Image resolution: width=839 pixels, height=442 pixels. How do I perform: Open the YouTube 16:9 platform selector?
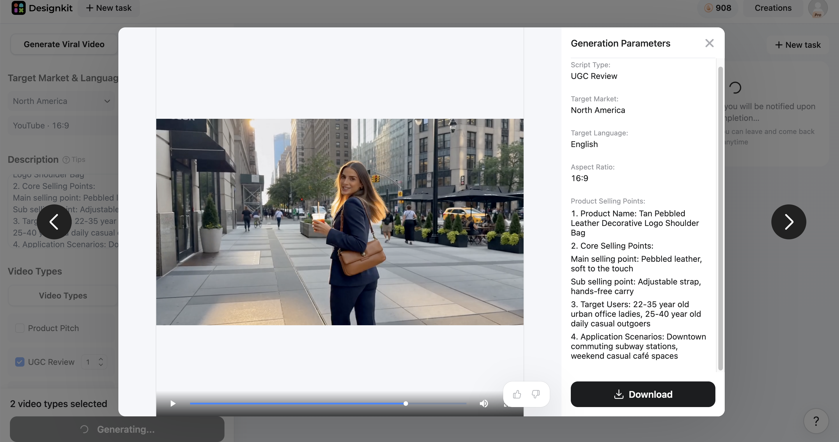[63, 125]
